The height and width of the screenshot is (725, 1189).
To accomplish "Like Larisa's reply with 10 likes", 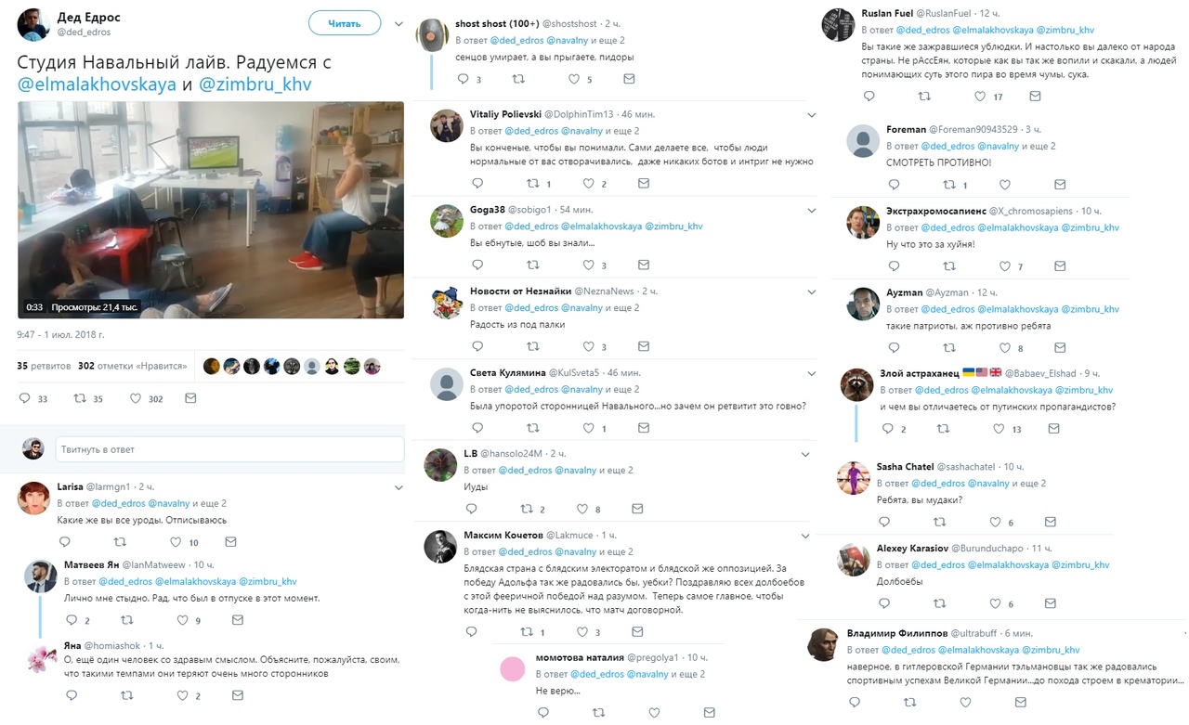I will point(175,542).
